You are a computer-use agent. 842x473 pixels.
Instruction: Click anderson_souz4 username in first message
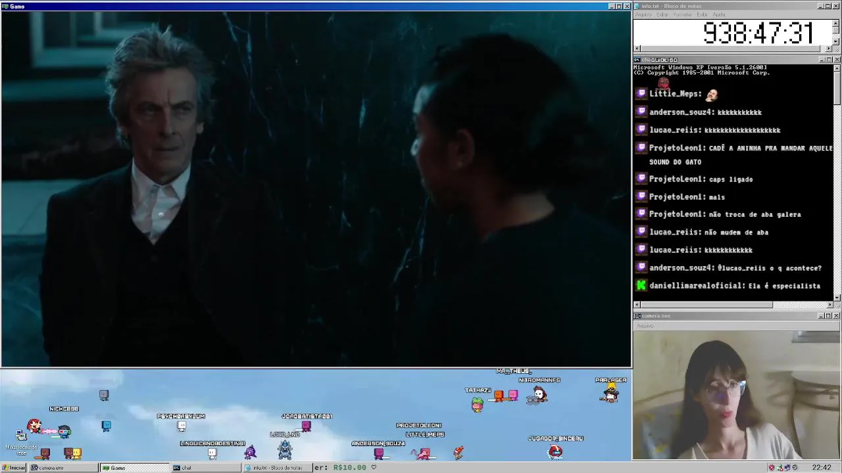pyautogui.click(x=681, y=112)
